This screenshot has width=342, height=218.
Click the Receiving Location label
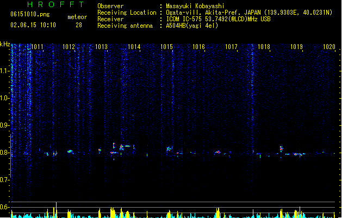tap(127, 13)
